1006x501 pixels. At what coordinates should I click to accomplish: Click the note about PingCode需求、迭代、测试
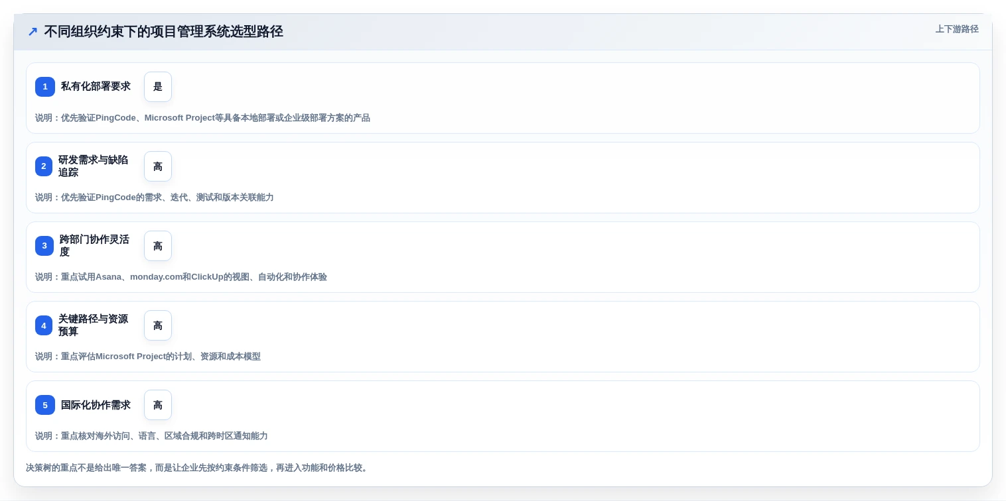154,197
